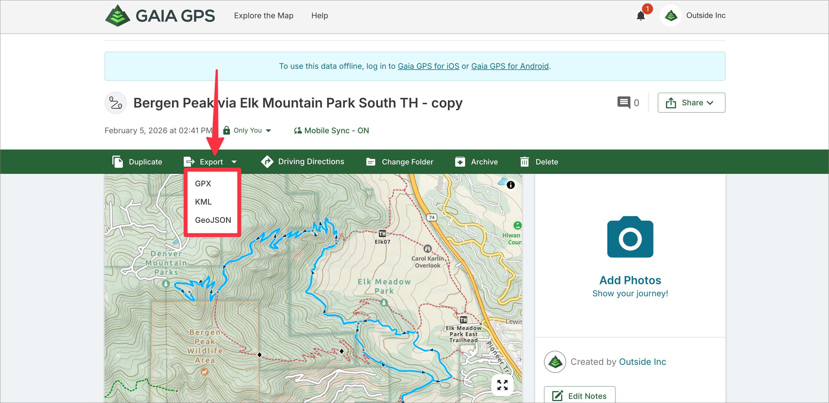Click the Outside Inc profile avatar
Viewport: 829px width, 403px height.
pyautogui.click(x=671, y=15)
